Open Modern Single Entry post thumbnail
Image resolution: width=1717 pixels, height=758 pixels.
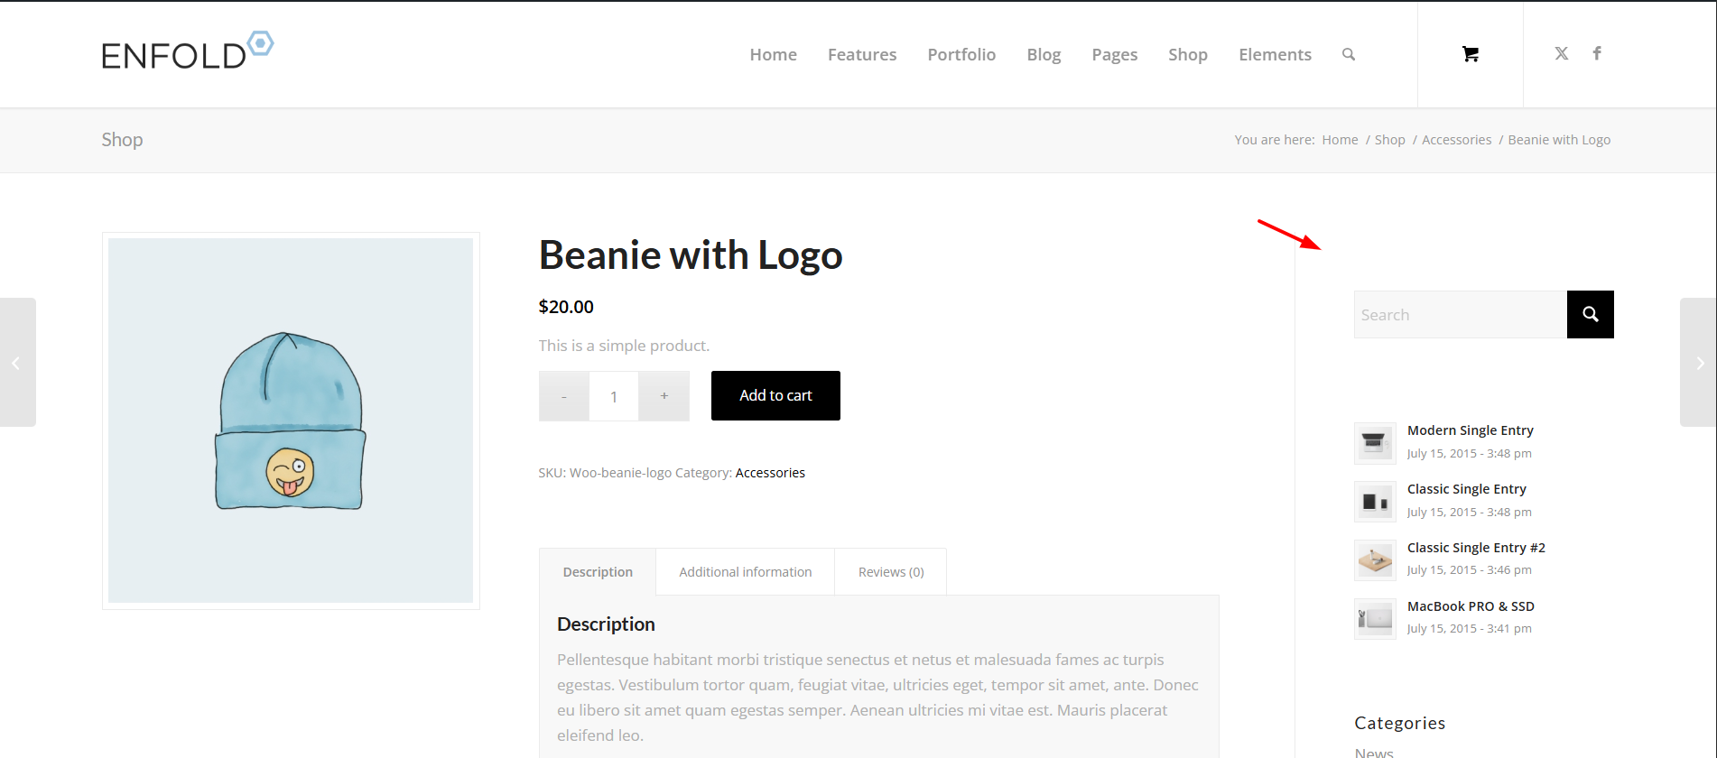1375,442
